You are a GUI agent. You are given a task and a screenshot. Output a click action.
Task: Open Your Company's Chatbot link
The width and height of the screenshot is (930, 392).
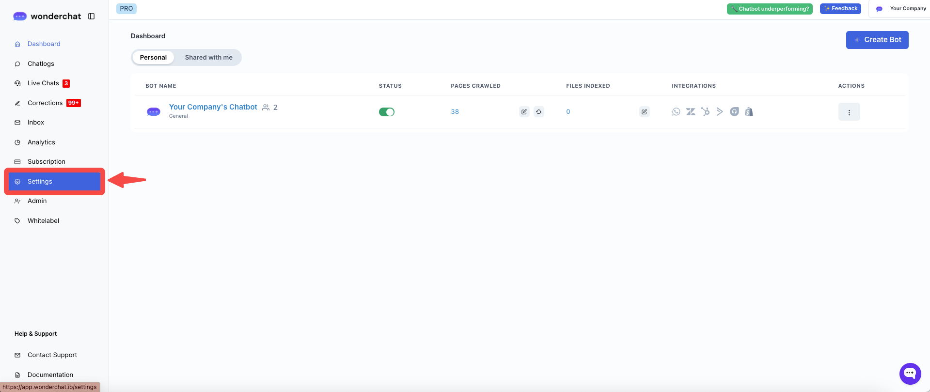[213, 107]
